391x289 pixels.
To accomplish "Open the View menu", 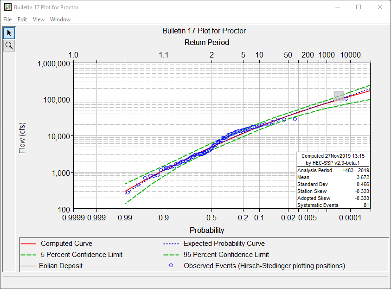I will (38, 19).
